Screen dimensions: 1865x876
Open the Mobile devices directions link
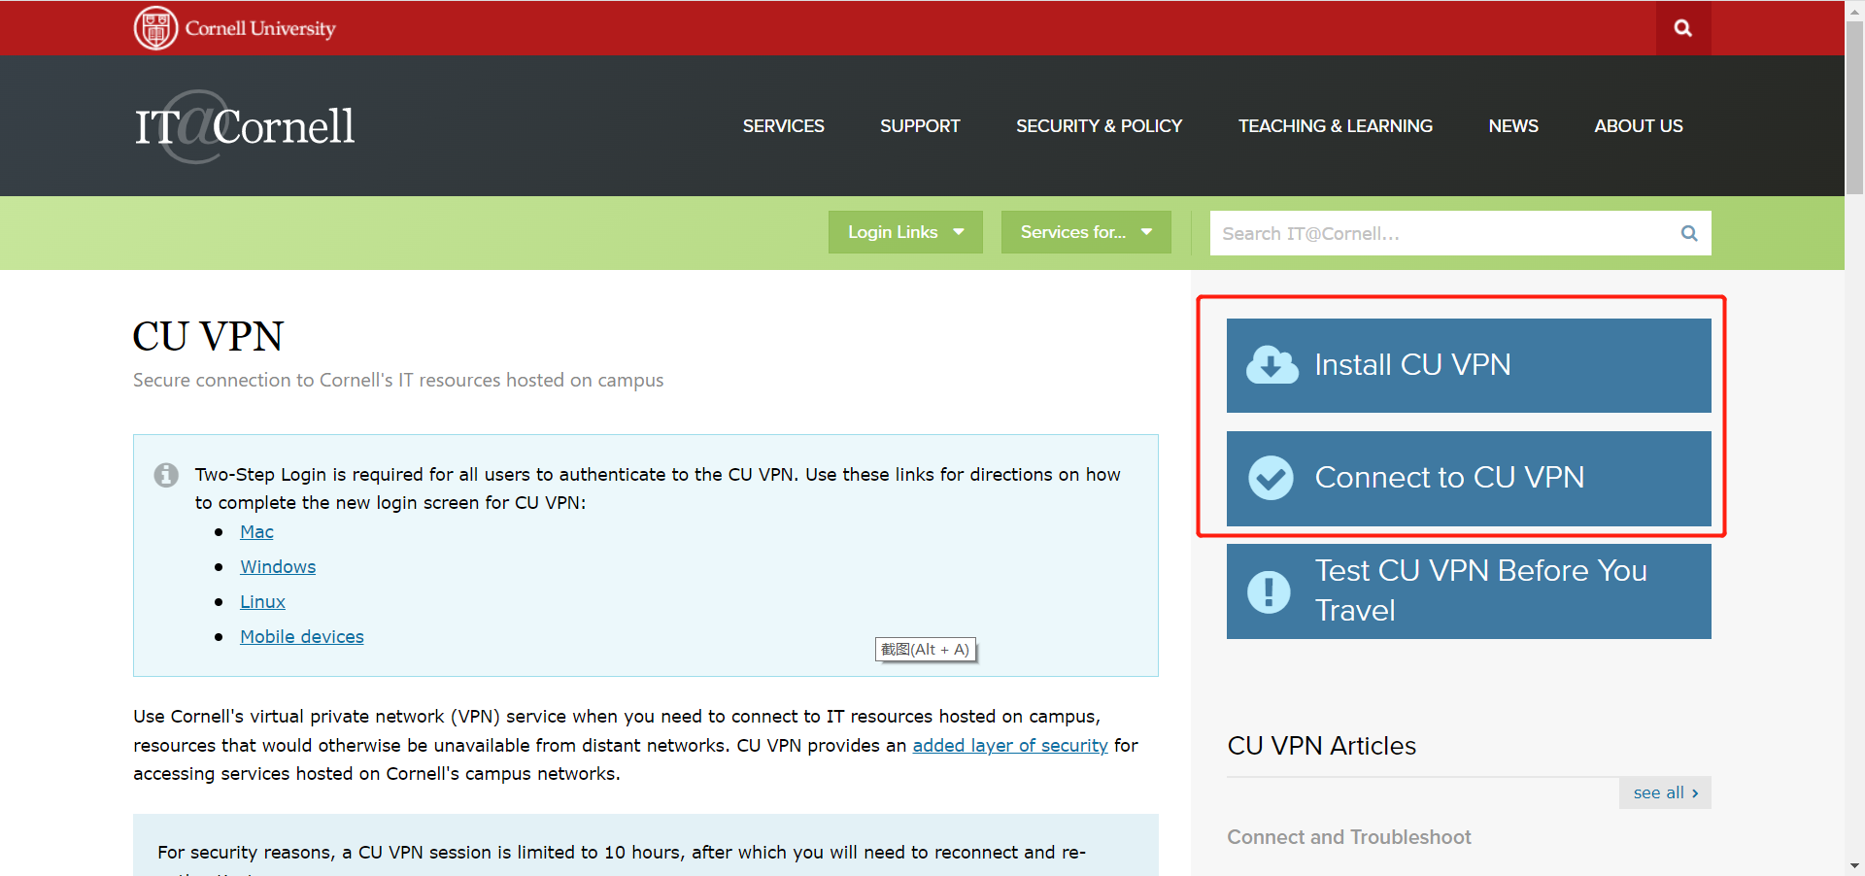click(x=302, y=637)
